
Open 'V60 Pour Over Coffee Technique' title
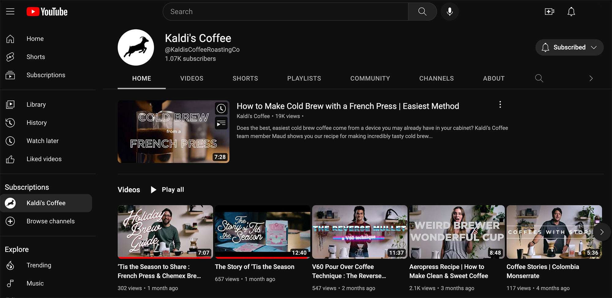(349, 271)
